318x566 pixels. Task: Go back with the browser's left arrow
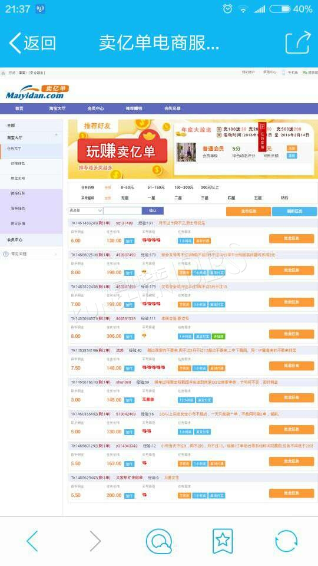(32, 541)
